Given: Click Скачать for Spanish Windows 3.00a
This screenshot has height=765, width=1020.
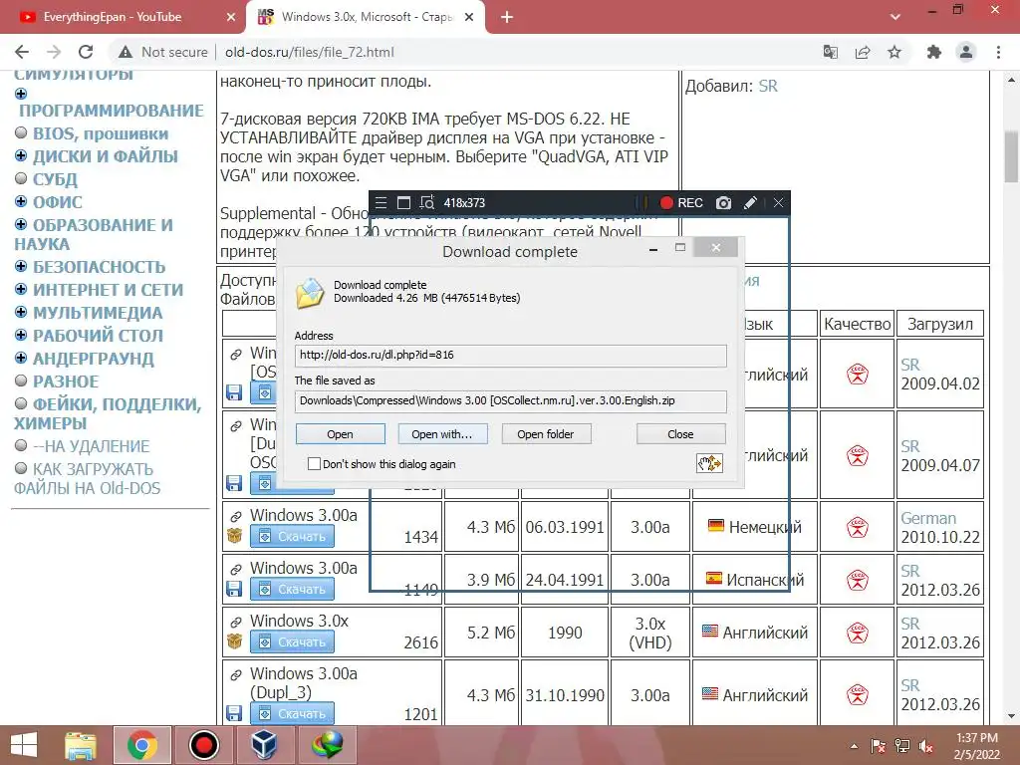Looking at the screenshot, I should coord(292,590).
